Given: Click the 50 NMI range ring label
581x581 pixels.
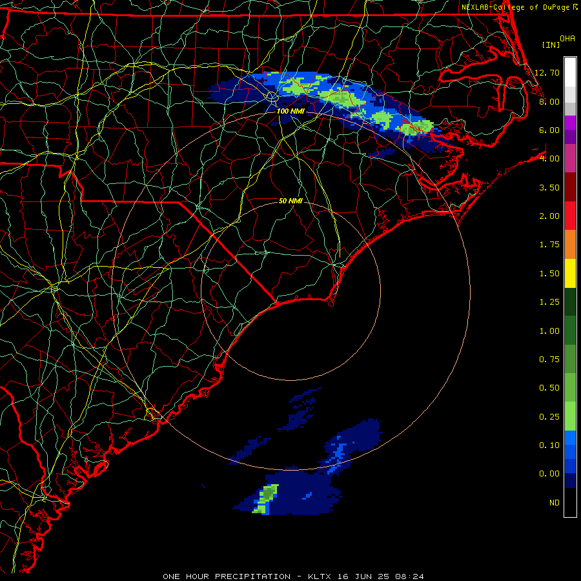Looking at the screenshot, I should coord(290,201).
